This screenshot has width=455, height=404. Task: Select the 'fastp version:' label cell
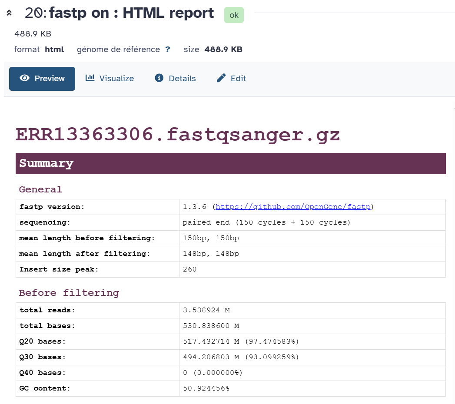coord(97,207)
